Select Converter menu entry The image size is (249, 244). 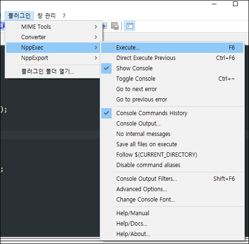point(53,37)
